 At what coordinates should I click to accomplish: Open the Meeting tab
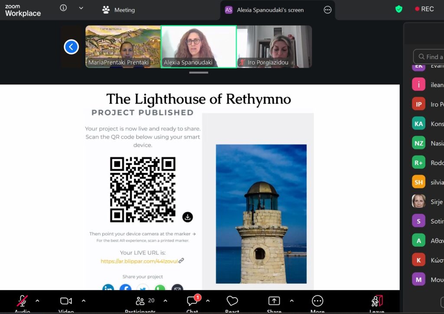[x=118, y=10]
